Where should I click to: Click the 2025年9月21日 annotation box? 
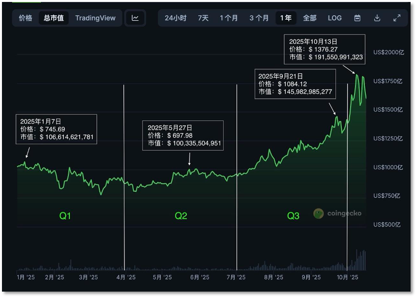[x=295, y=84]
